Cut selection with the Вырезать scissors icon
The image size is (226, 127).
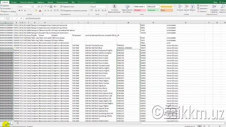coord(1,6)
